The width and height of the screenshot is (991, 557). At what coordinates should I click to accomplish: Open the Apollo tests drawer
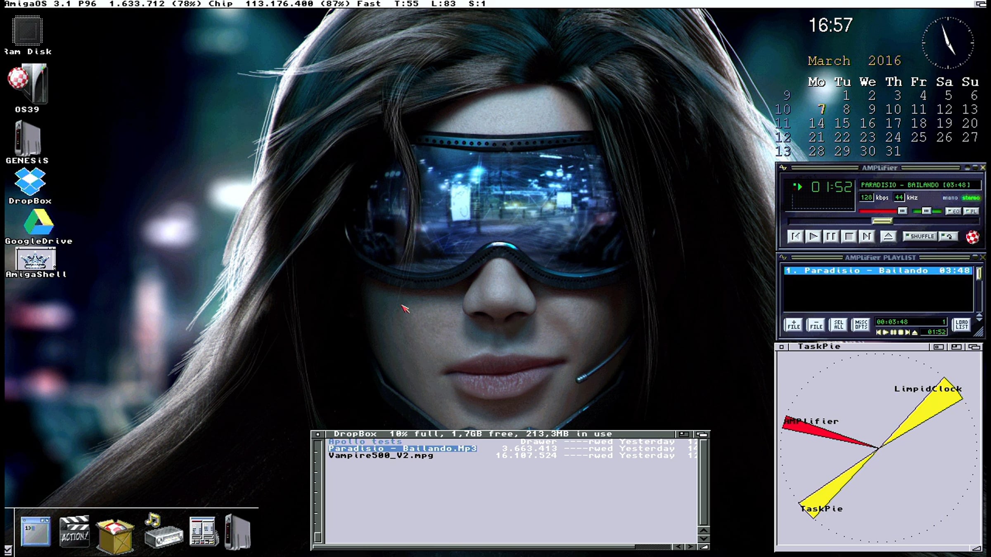[365, 441]
